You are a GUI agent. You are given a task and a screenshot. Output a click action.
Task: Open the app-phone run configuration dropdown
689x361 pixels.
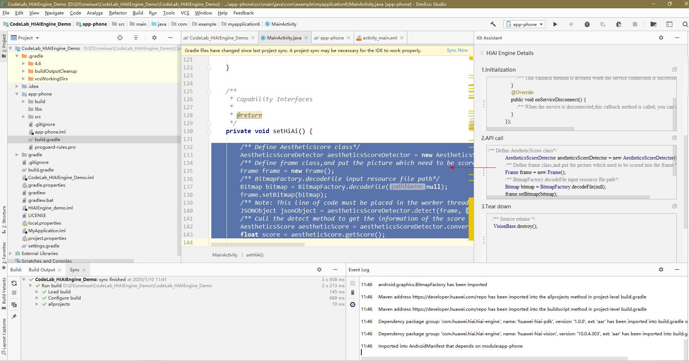coord(524,24)
